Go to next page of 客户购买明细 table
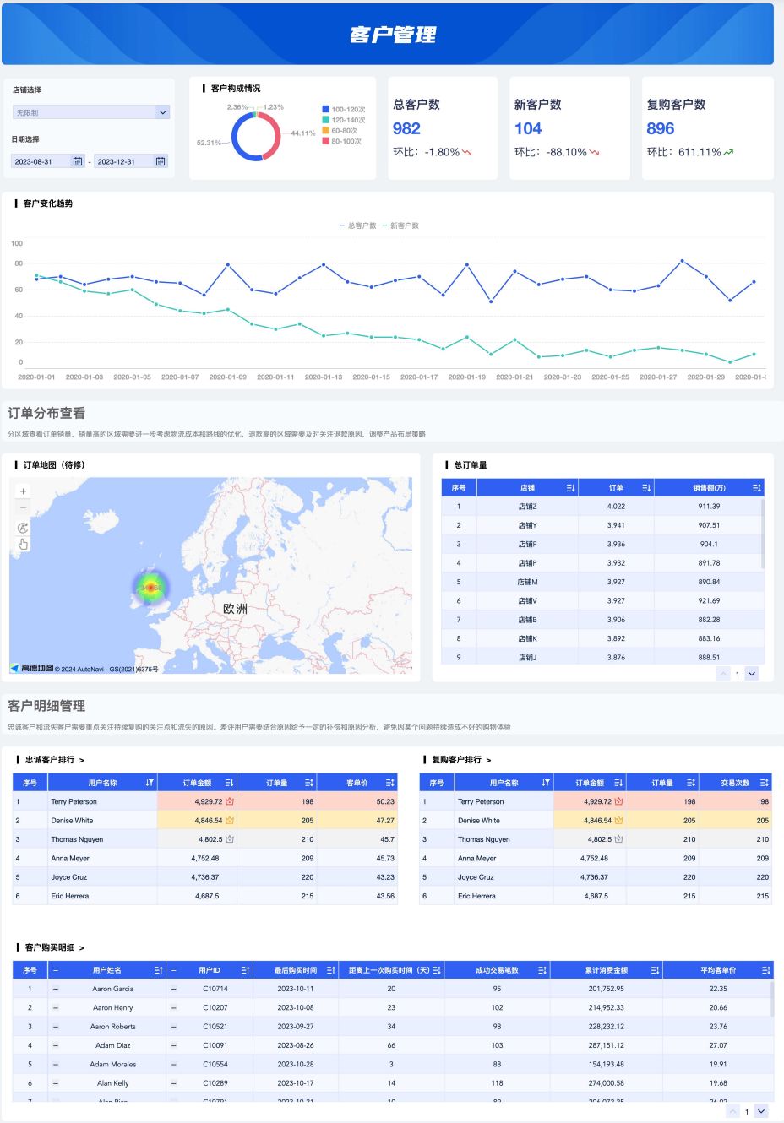 (761, 1111)
